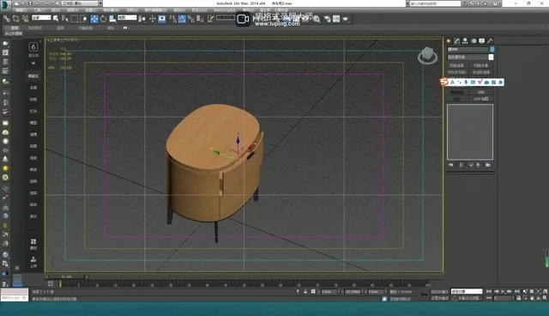This screenshot has width=549, height=316.
Task: Open the Hierarchy command panel tab
Action: 465,41
